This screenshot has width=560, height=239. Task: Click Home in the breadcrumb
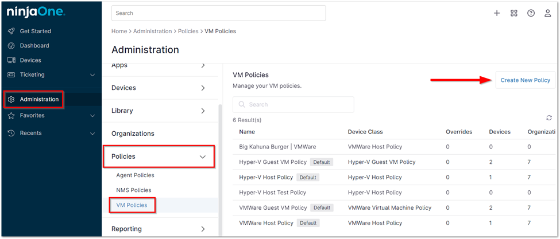pyautogui.click(x=119, y=32)
